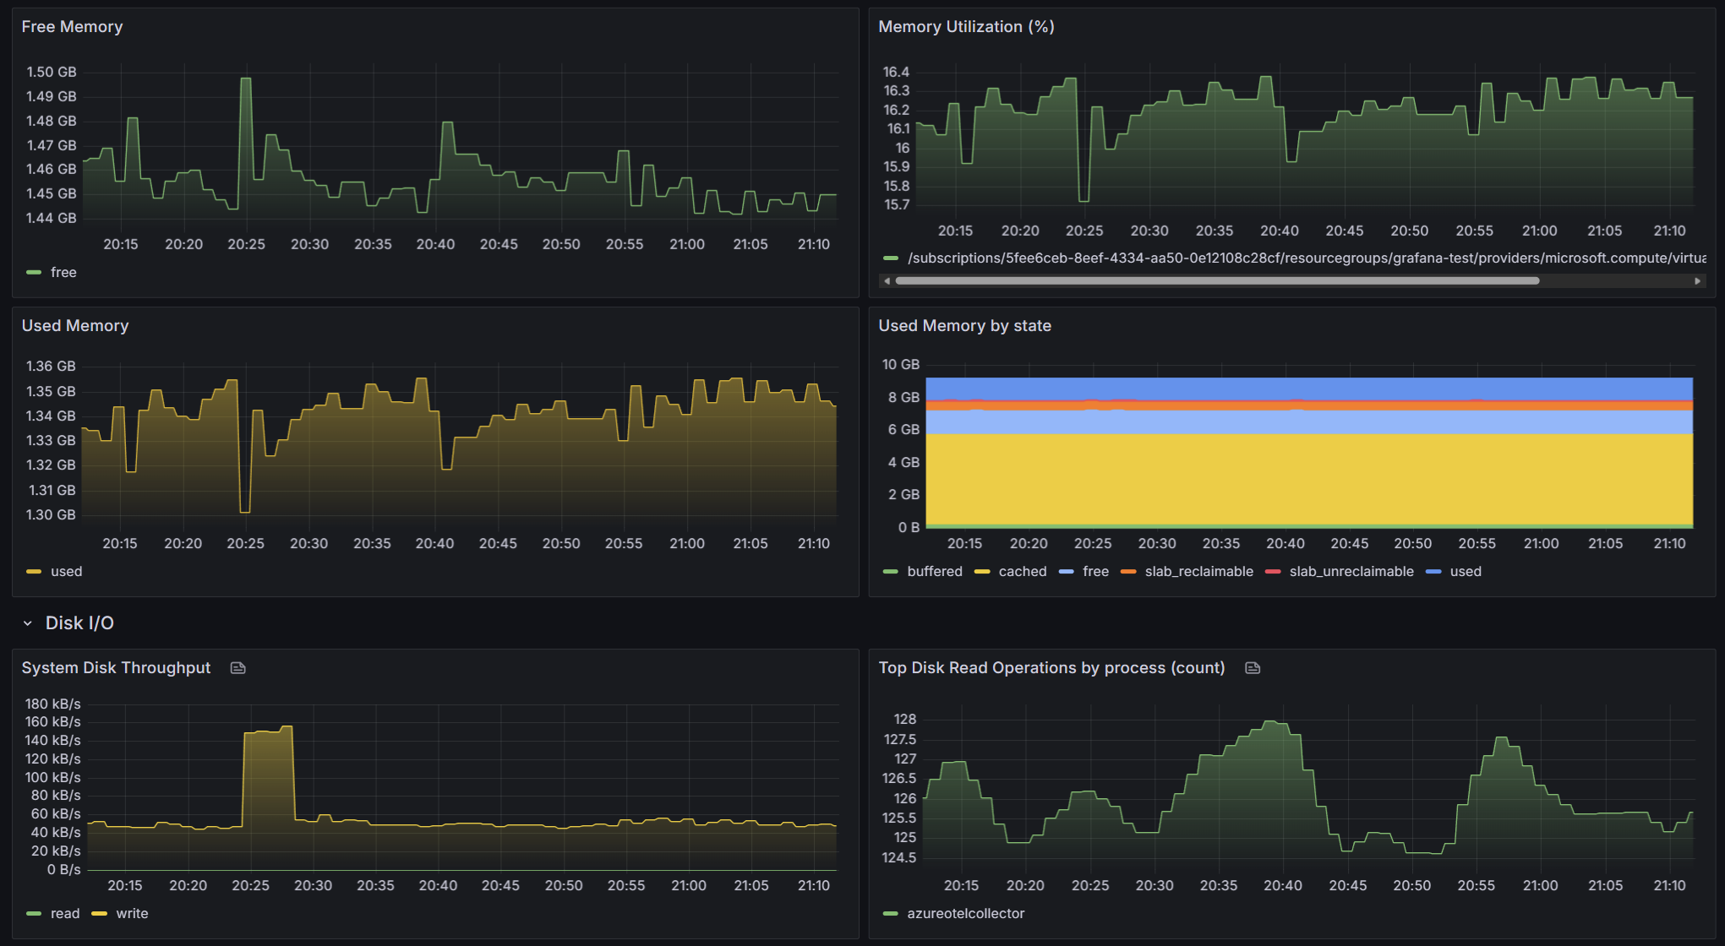Toggle the used series in Used Memory legend
The image size is (1725, 946).
pos(66,572)
